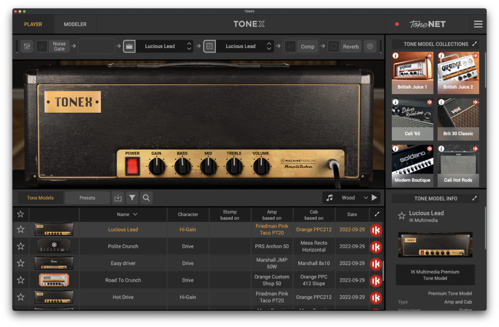The width and height of the screenshot is (499, 327).
Task: Favorite the Polite Crunch row star
Action: [20, 246]
